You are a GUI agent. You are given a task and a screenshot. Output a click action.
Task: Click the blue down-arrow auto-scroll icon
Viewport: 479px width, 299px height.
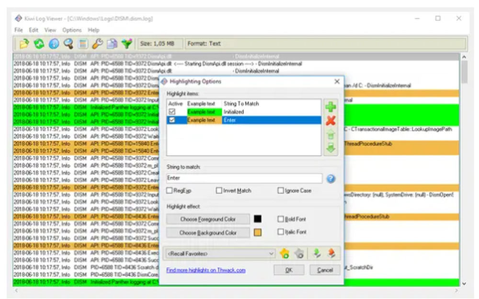54,44
